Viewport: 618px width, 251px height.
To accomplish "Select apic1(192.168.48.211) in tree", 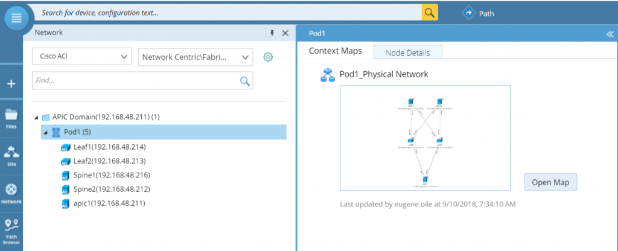I will coord(109,204).
